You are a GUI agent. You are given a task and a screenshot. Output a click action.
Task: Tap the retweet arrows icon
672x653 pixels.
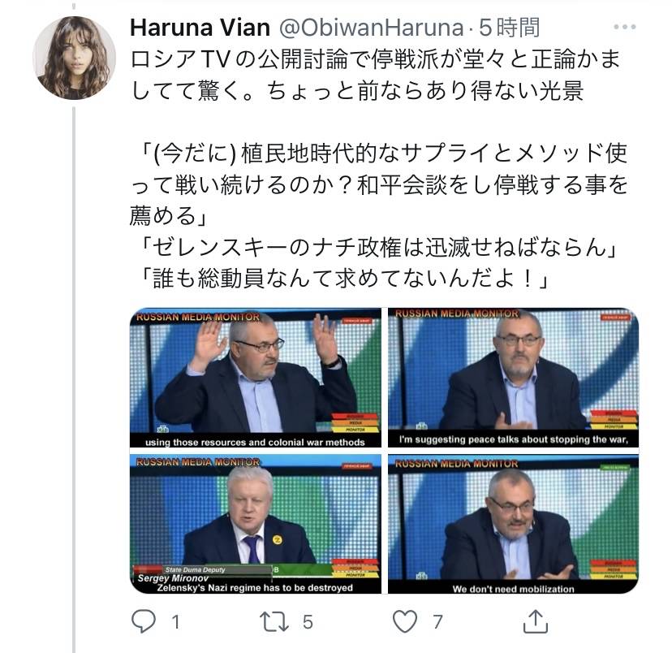click(274, 621)
